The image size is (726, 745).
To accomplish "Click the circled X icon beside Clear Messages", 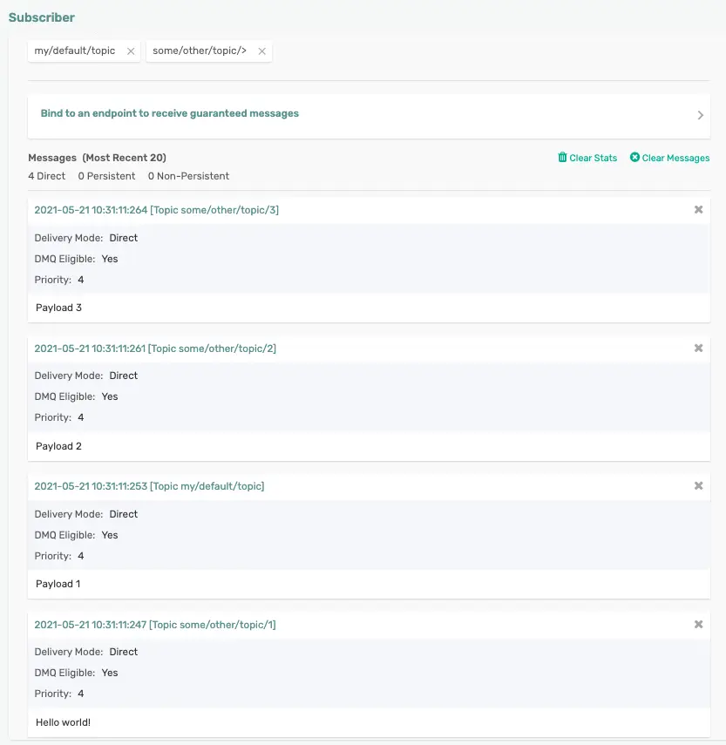I will point(634,158).
